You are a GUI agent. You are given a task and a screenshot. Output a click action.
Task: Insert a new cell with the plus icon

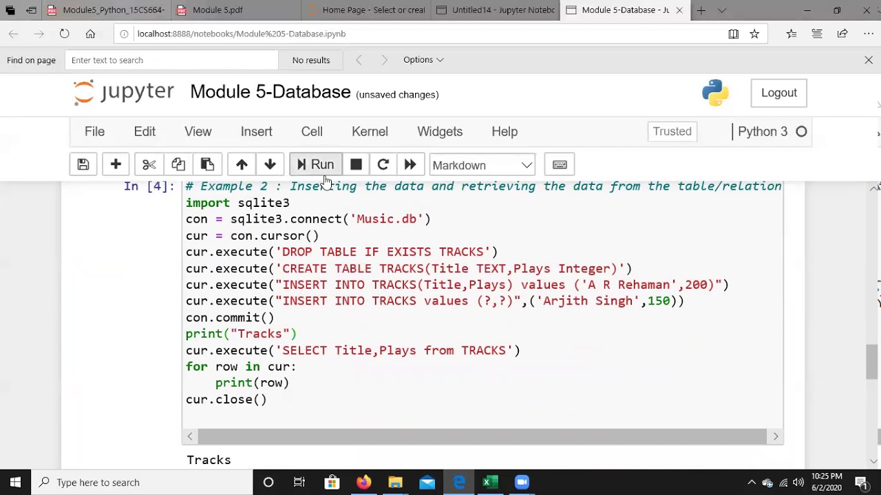pos(115,164)
